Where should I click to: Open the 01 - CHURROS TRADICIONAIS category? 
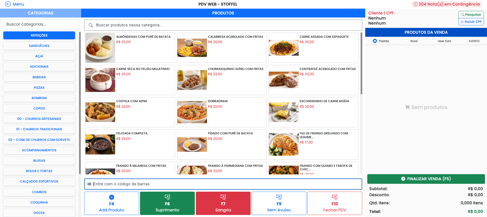click(39, 129)
